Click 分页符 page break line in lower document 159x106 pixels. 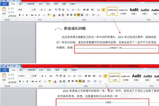(x=108, y=102)
